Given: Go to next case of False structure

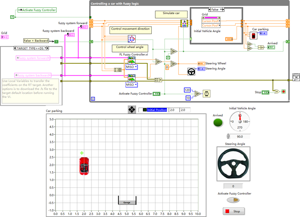Looking at the screenshot, I should [223, 9].
